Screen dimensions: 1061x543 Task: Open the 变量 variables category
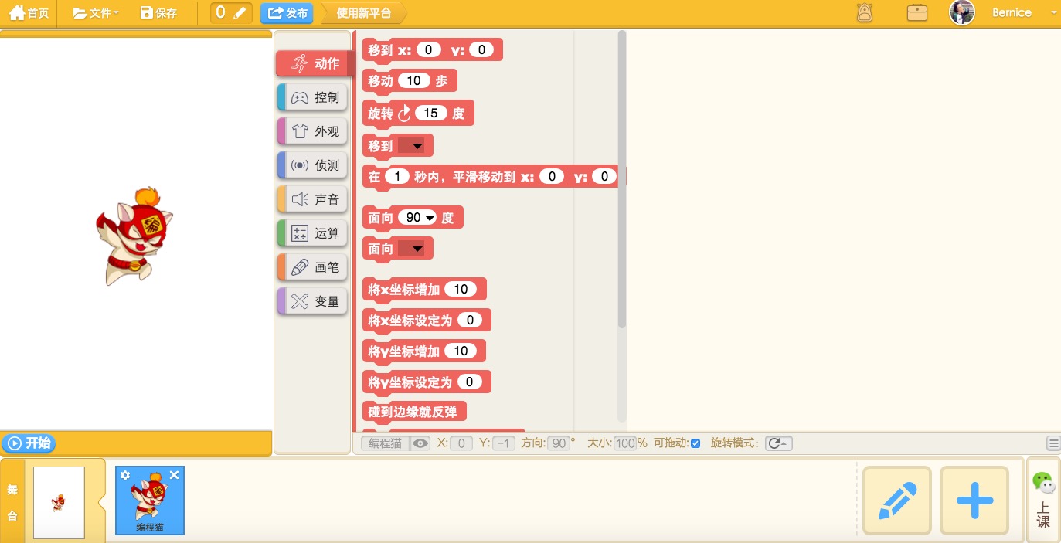(x=312, y=302)
